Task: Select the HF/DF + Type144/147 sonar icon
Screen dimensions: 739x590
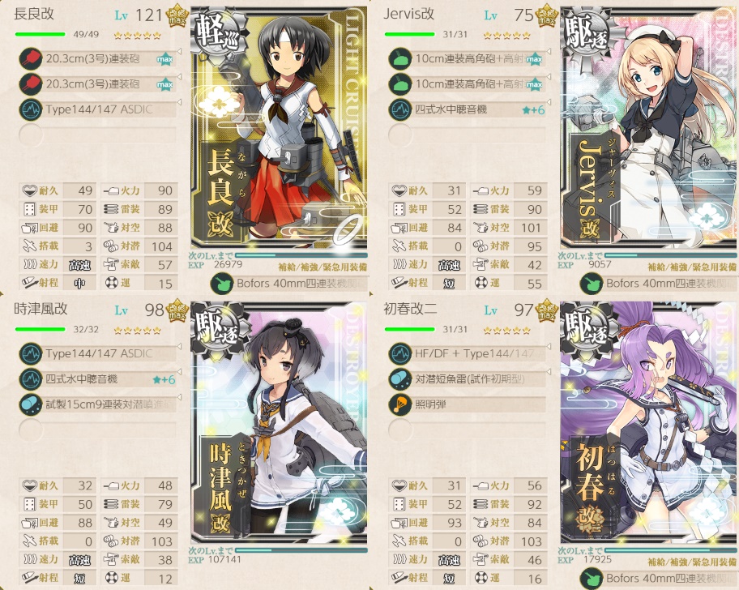Action: [x=400, y=354]
